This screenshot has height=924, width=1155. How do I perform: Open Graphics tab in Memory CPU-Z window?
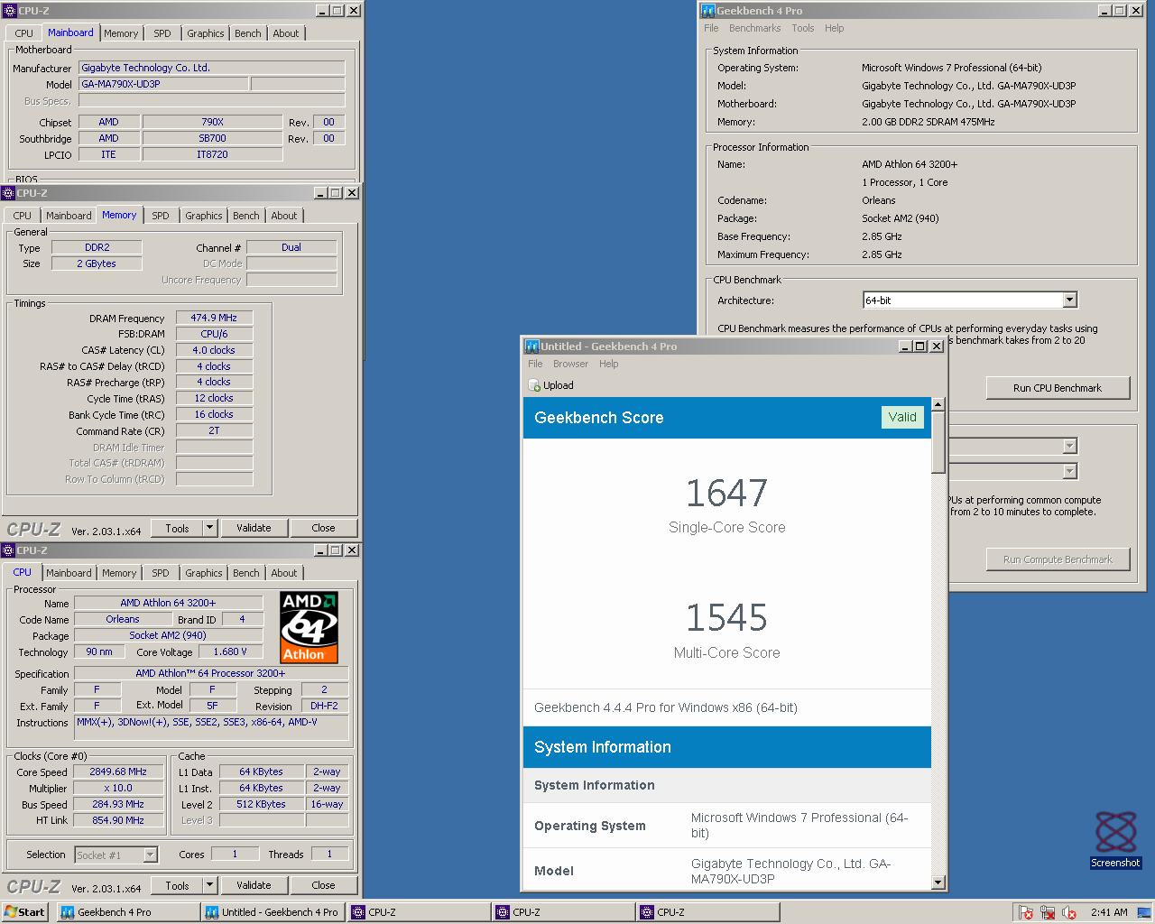pyautogui.click(x=204, y=216)
